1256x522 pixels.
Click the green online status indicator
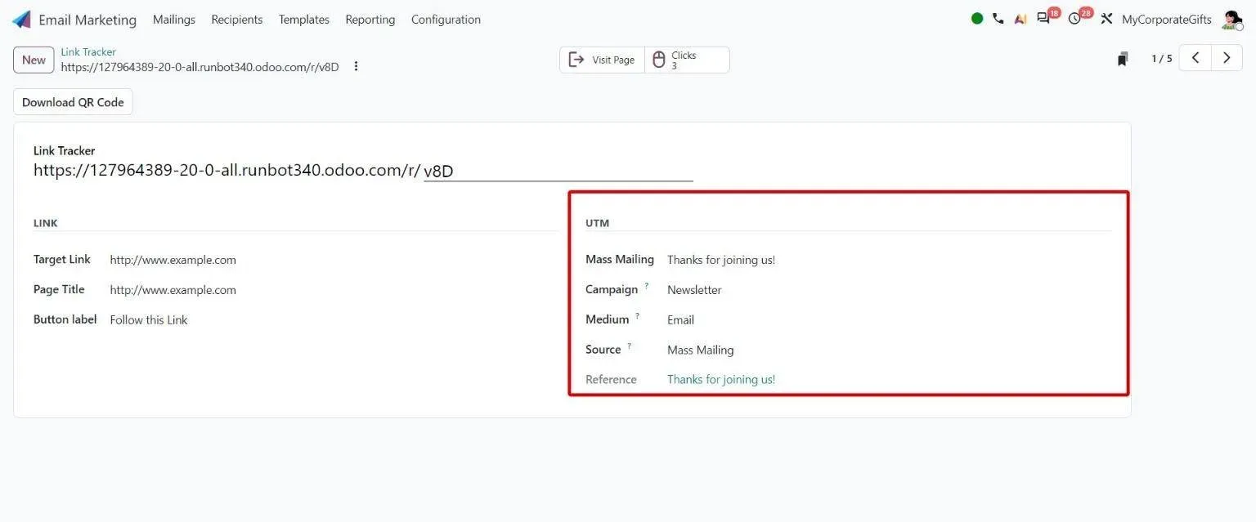pos(977,19)
